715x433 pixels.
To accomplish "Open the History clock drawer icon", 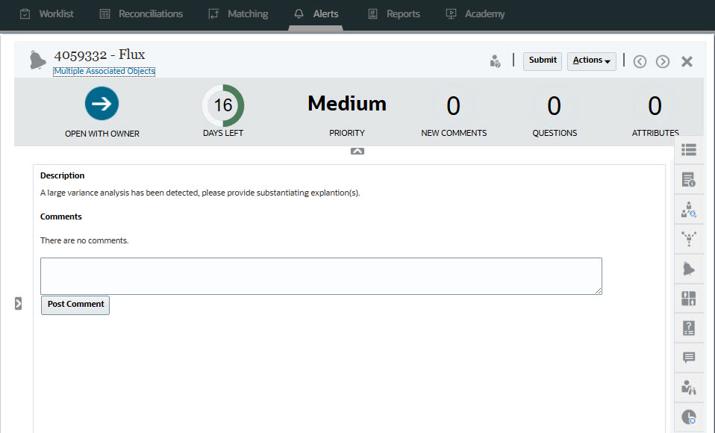I will [x=689, y=417].
